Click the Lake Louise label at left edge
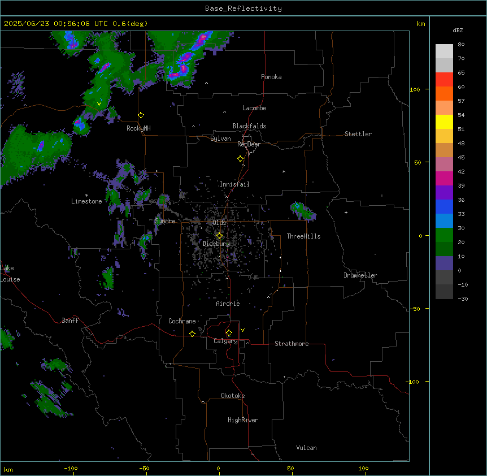 [x=10, y=274]
